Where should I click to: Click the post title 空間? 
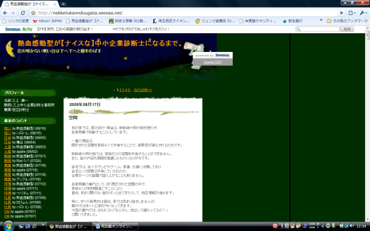[73, 118]
